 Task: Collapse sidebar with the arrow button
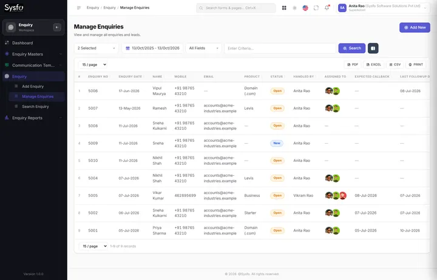pos(57,27)
